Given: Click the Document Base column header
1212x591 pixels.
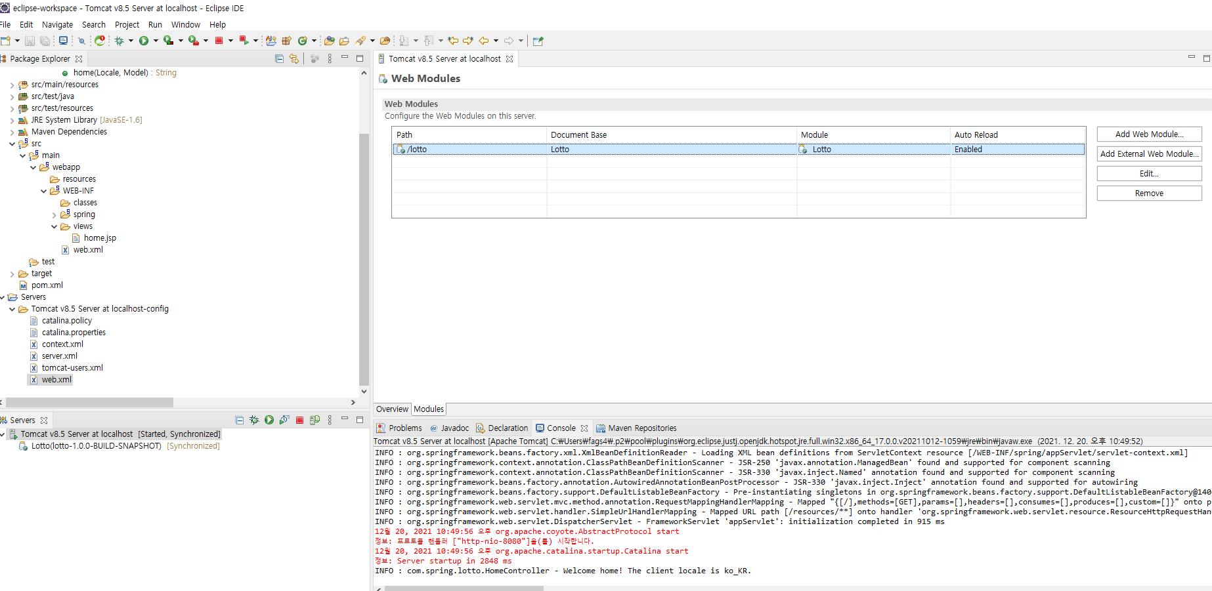Looking at the screenshot, I should point(672,134).
